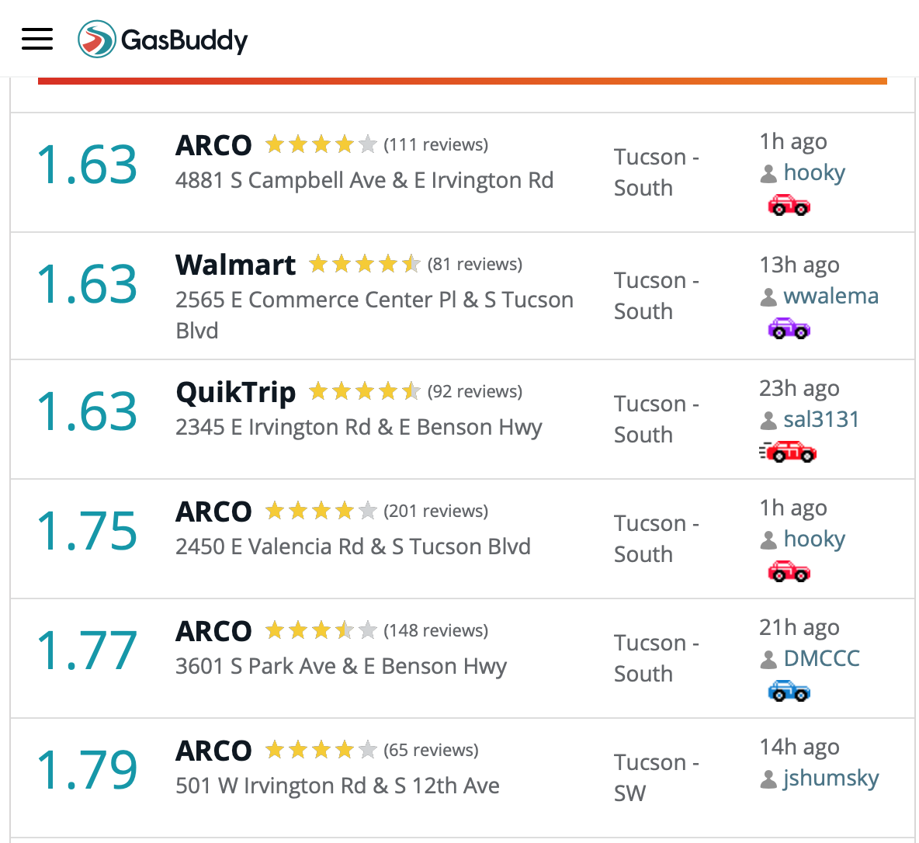Click star rating of ARCO on Park Ave
This screenshot has width=919, height=843.
click(x=321, y=631)
